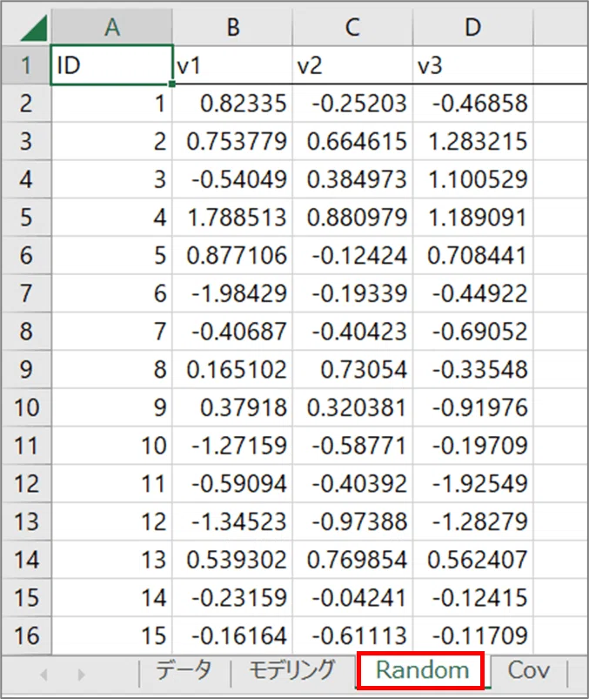This screenshot has height=699, width=589.
Task: Click sheet tab scroll right arrow
Action: [x=81, y=674]
